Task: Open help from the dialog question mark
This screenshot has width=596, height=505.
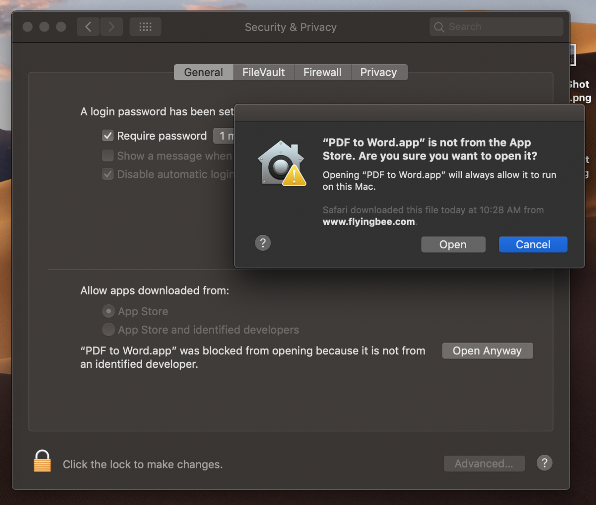Action: point(263,243)
